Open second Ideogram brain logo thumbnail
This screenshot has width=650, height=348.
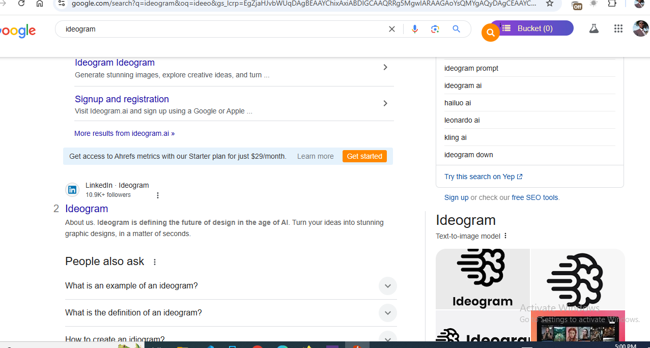point(578,279)
